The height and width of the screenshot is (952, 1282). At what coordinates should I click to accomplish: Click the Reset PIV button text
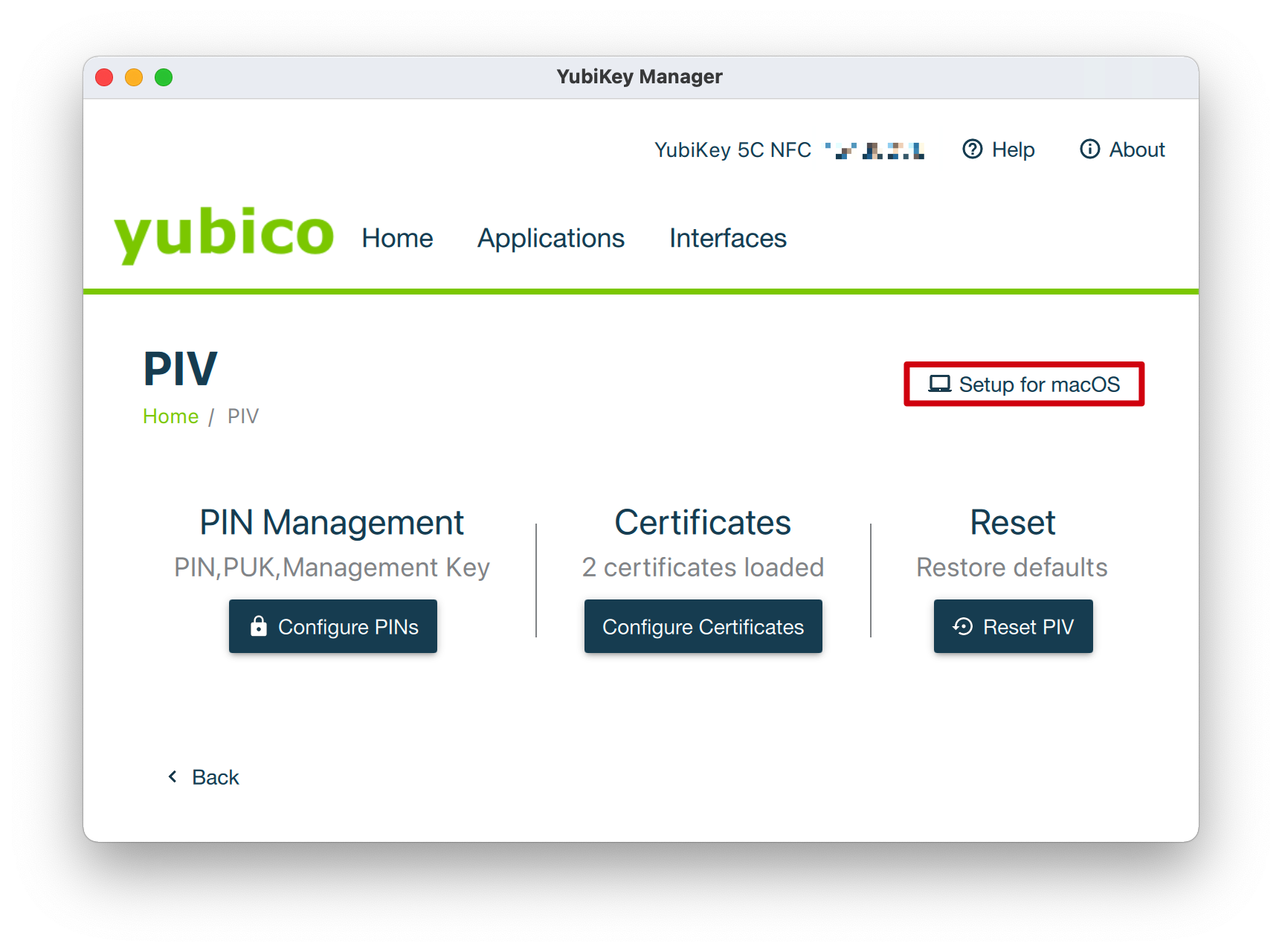coord(1028,627)
